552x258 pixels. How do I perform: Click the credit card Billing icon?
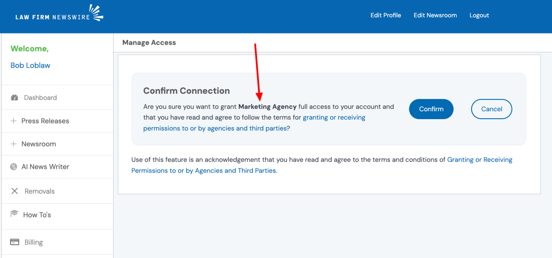point(14,242)
